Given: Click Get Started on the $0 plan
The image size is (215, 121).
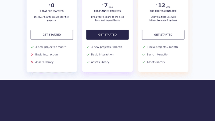Looking at the screenshot, I should (x=52, y=35).
